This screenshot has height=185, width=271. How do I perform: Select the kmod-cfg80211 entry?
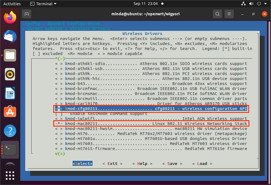coord(151,109)
